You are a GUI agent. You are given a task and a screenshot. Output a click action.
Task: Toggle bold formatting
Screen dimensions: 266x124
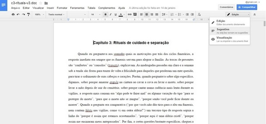click(x=105, y=15)
